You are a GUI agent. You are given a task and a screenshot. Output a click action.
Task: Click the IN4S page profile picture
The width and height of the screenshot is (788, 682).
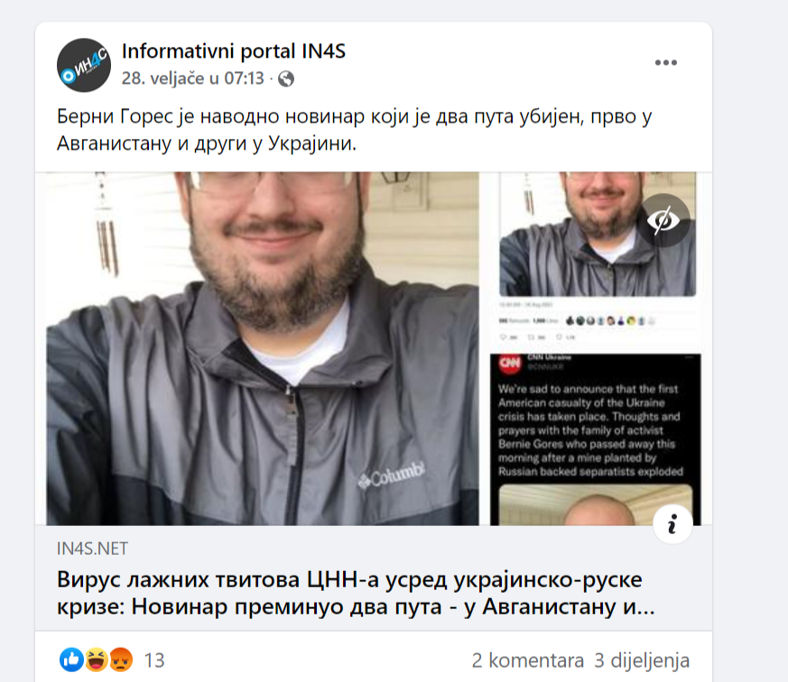pyautogui.click(x=84, y=65)
